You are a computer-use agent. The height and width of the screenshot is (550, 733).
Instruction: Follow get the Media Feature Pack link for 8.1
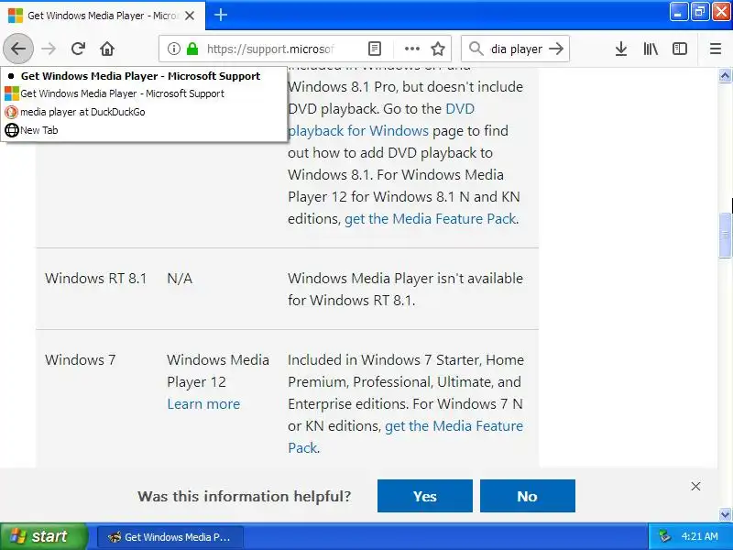point(431,219)
